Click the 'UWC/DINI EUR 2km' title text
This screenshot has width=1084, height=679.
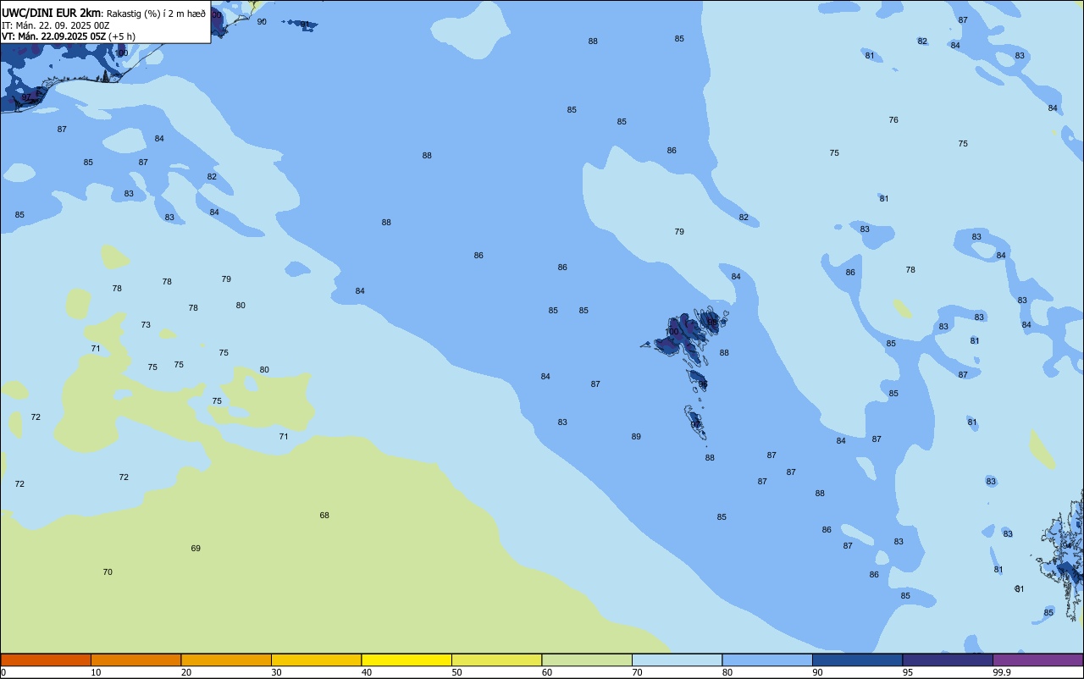pyautogui.click(x=52, y=12)
